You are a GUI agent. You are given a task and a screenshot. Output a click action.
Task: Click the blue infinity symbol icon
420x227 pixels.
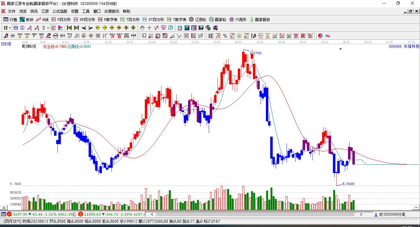tap(328, 36)
